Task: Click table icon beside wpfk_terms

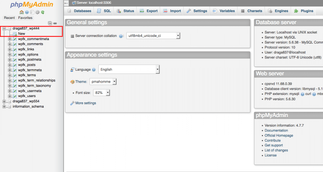Action: (15, 75)
